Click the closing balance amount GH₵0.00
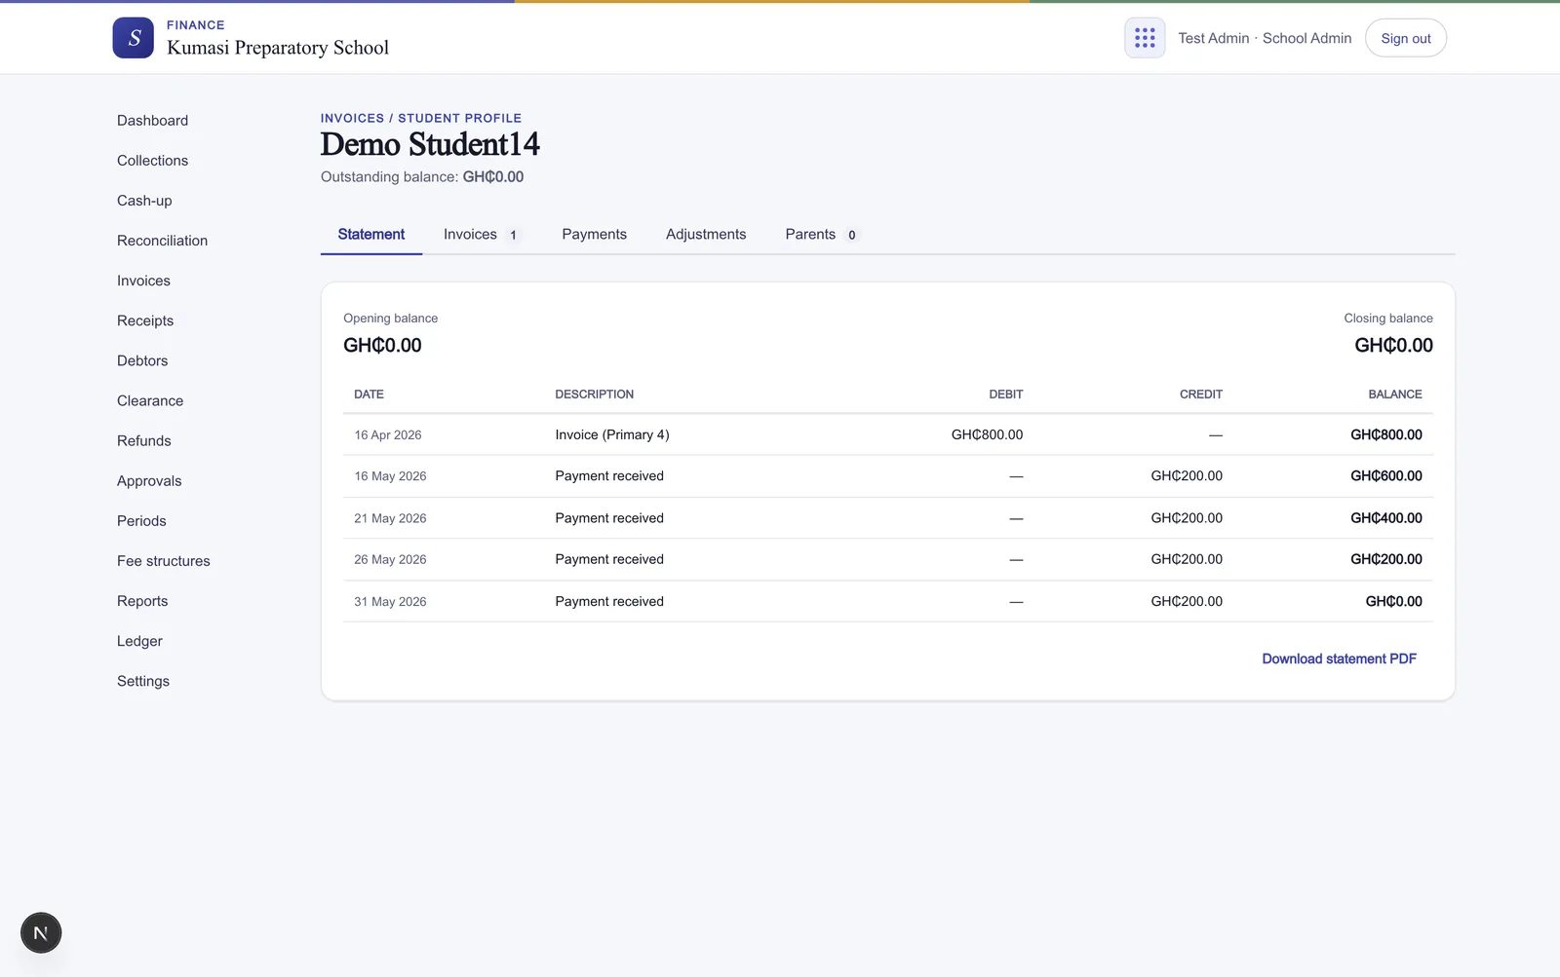 pyautogui.click(x=1393, y=345)
